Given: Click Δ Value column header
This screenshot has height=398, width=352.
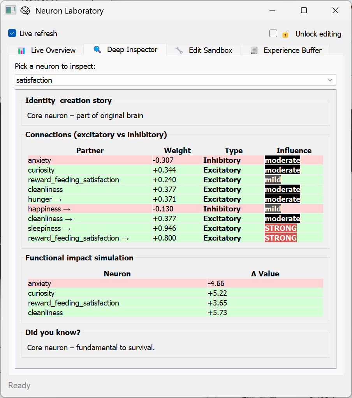Looking at the screenshot, I should pos(265,274).
